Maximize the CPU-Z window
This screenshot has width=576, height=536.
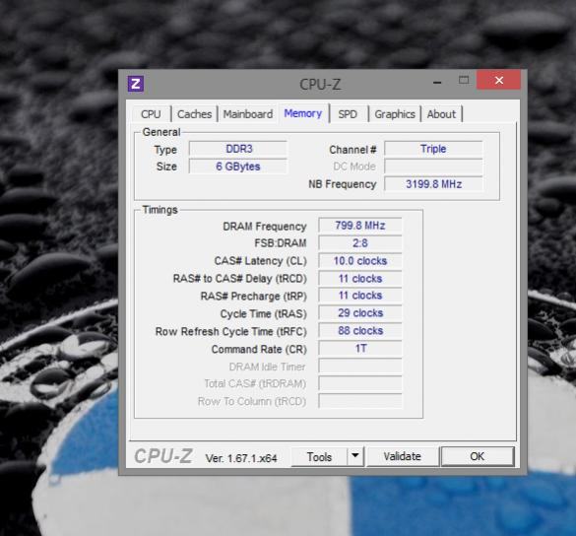point(464,80)
